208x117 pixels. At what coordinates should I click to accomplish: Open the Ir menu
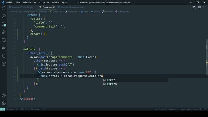[x=39, y=2]
